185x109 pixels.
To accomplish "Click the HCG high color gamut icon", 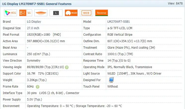I will tap(10, 13).
